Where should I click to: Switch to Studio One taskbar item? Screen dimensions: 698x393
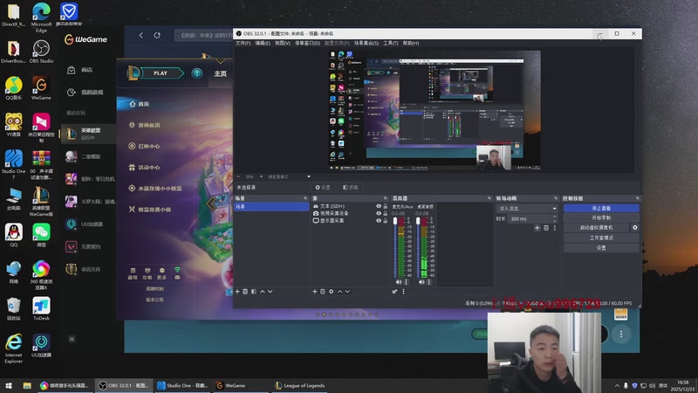[182, 386]
